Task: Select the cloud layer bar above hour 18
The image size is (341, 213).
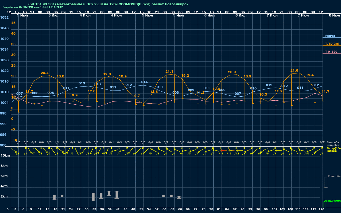Action: (x=54, y=197)
